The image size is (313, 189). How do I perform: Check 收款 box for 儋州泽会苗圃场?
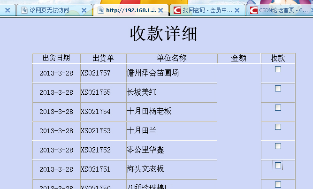click(x=278, y=69)
